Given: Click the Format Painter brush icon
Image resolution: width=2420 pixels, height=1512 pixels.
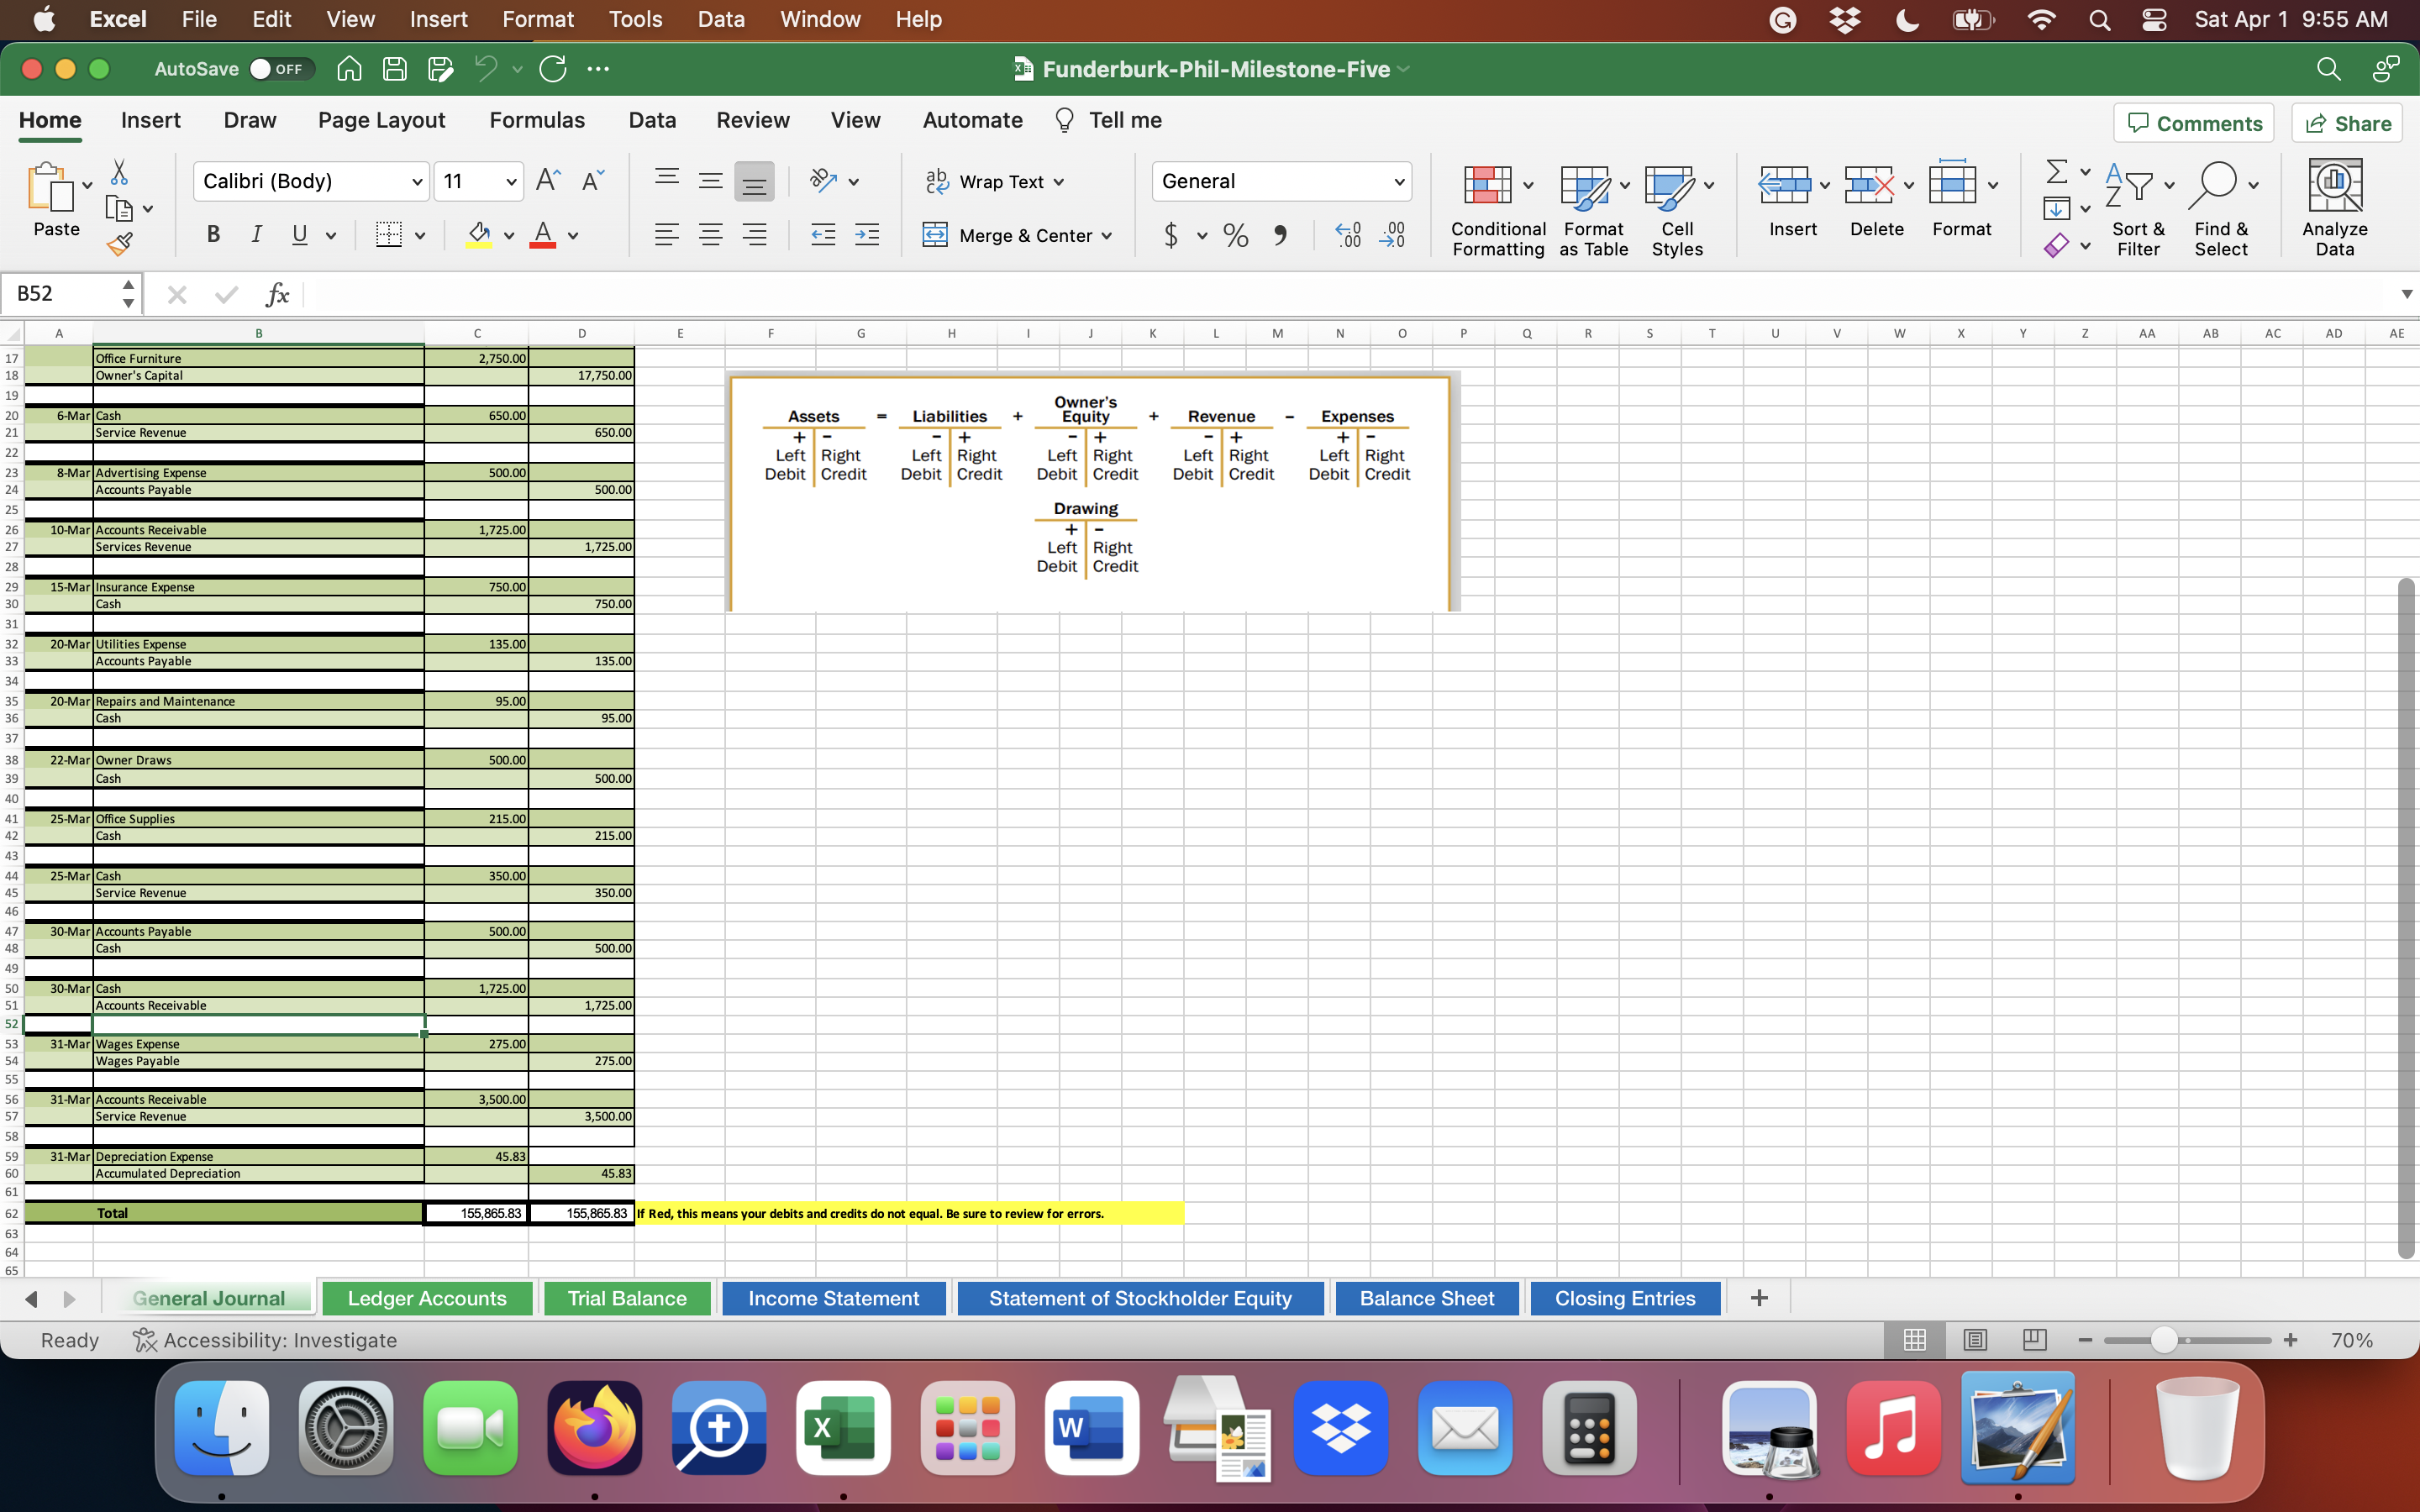Looking at the screenshot, I should [120, 244].
